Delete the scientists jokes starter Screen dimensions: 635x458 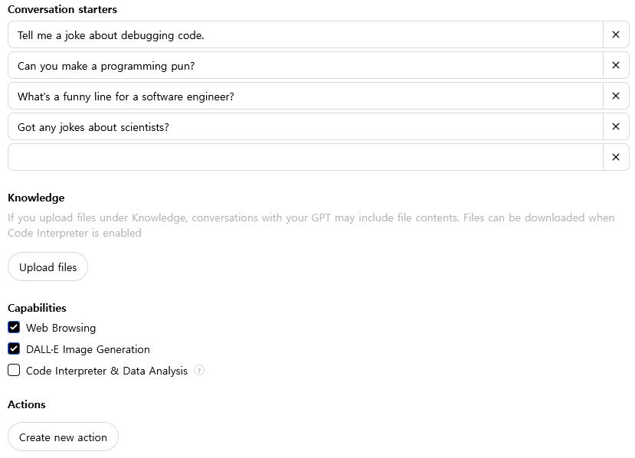pyautogui.click(x=616, y=126)
